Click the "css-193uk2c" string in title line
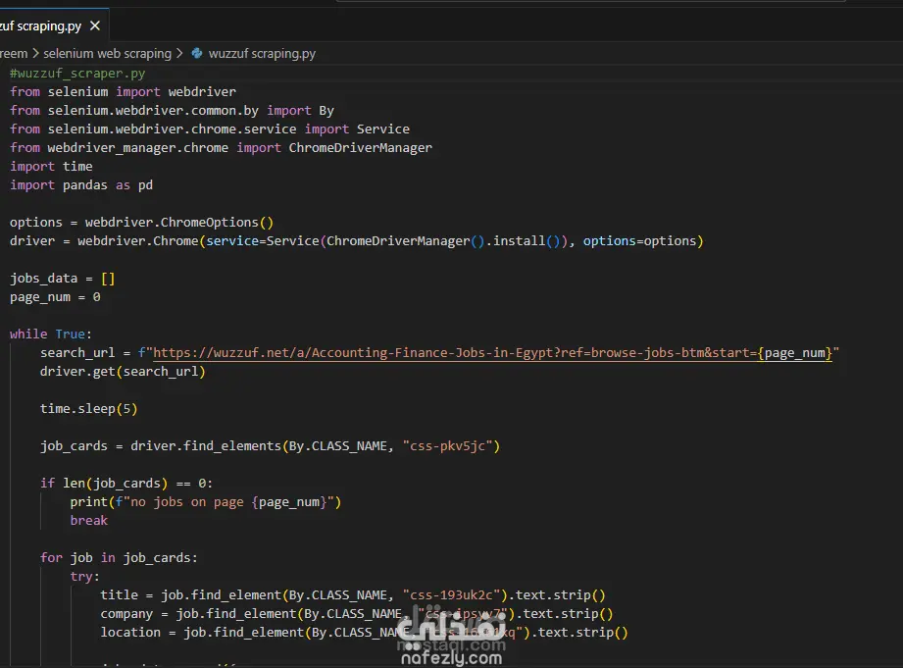 pos(451,595)
